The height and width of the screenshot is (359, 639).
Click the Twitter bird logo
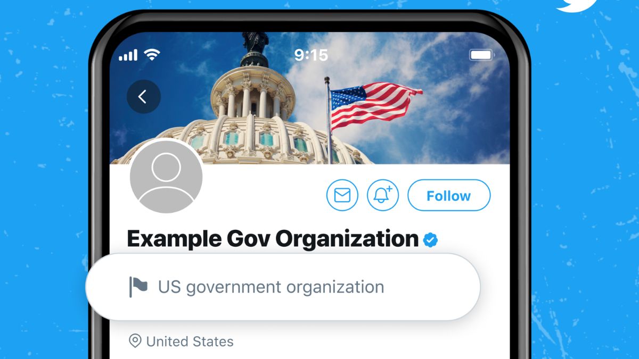tap(578, 5)
